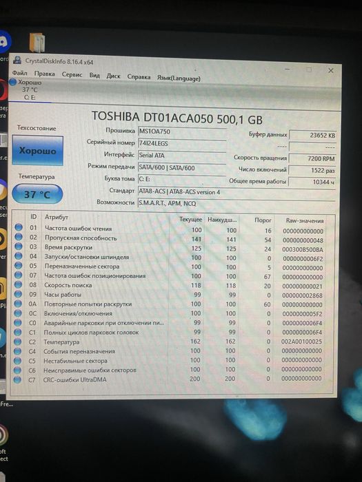This screenshot has height=482, width=362.
Task: Click the Число включений value 1522 раз
Action: (312, 170)
